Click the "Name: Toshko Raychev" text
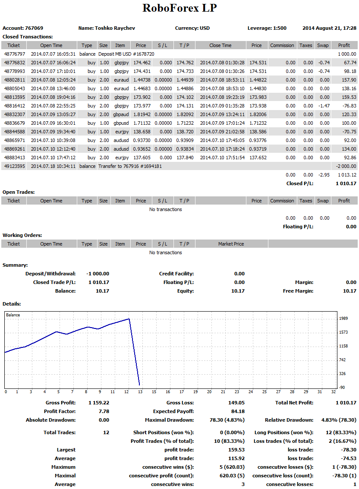Screen dimensions: 359x489 (x=107, y=28)
